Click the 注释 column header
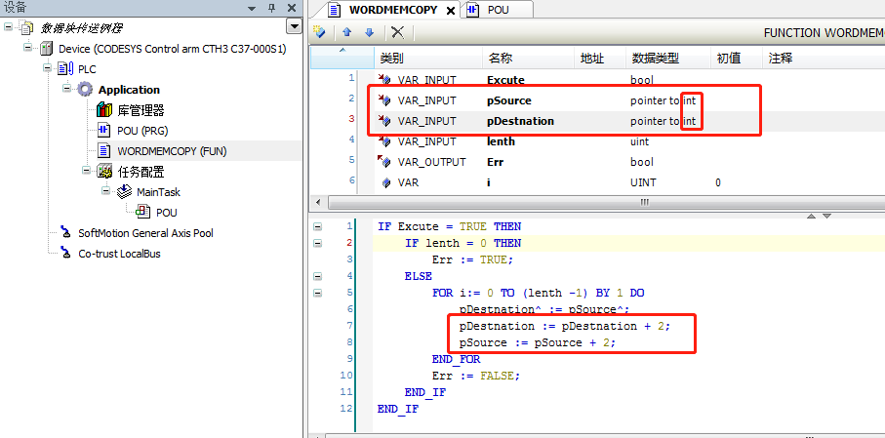This screenshot has width=885, height=438. click(x=823, y=59)
